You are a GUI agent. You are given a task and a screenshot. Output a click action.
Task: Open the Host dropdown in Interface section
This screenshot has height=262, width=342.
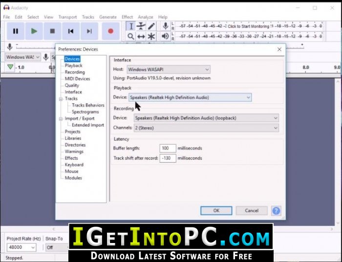[x=169, y=70]
